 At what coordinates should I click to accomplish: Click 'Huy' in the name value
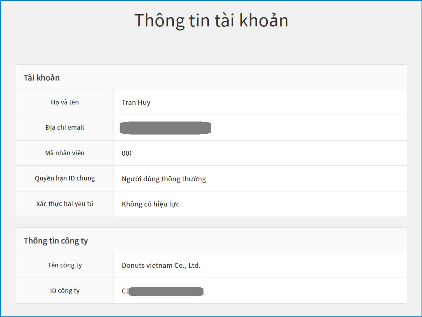pyautogui.click(x=144, y=102)
